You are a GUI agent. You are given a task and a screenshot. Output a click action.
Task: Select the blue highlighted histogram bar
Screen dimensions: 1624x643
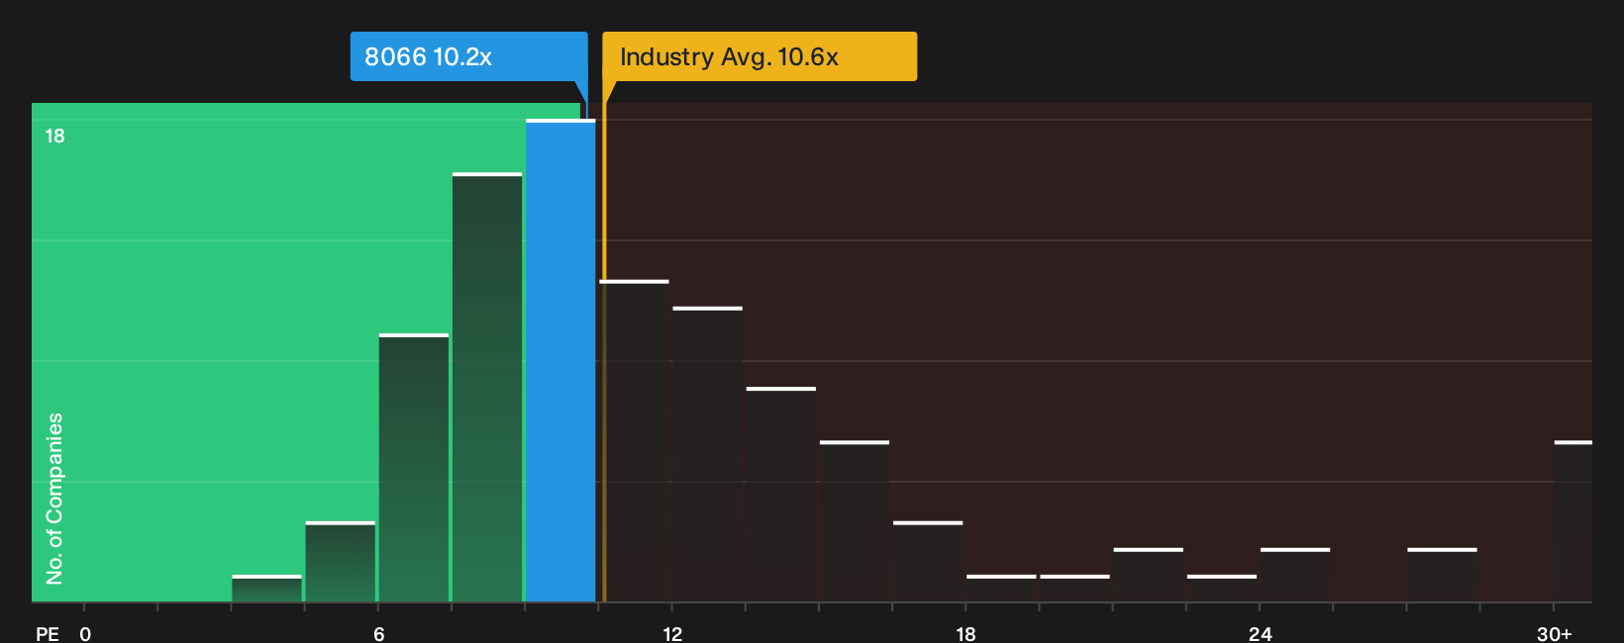click(560, 360)
